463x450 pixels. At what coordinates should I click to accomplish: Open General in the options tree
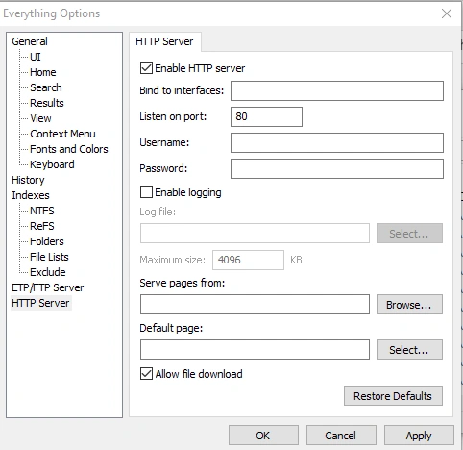(x=30, y=41)
